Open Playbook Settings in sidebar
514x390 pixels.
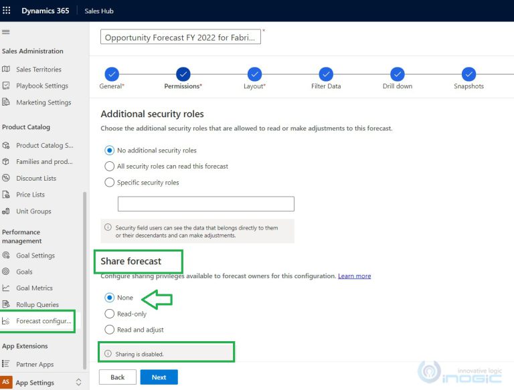42,86
